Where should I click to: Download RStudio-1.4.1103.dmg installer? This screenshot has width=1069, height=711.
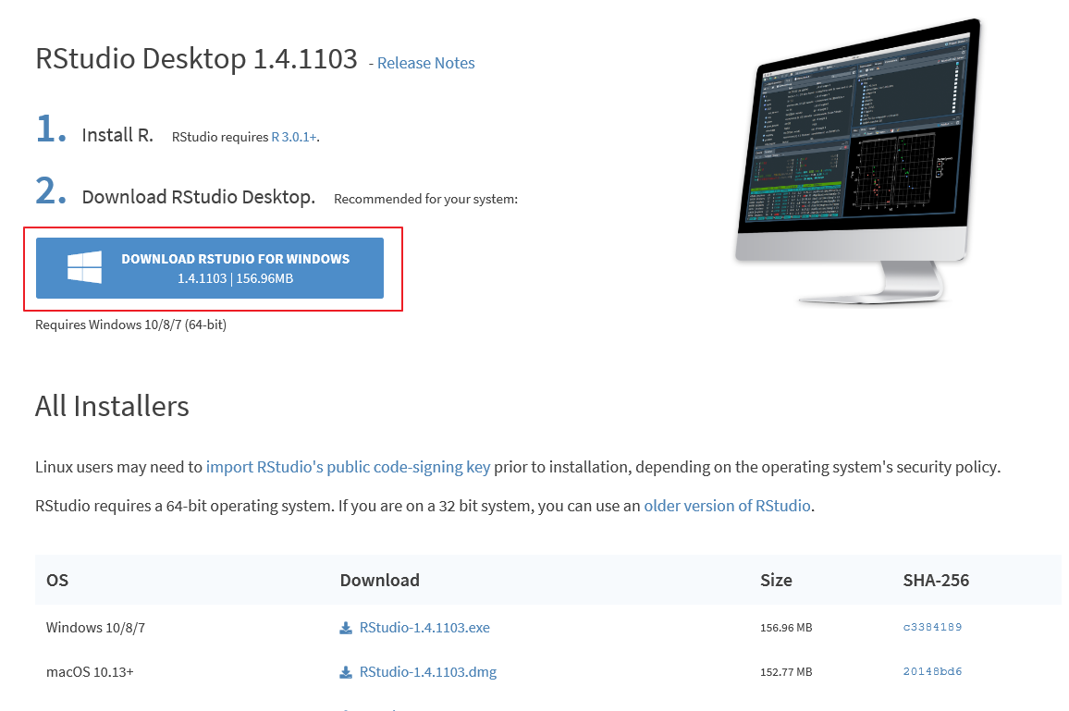point(428,671)
